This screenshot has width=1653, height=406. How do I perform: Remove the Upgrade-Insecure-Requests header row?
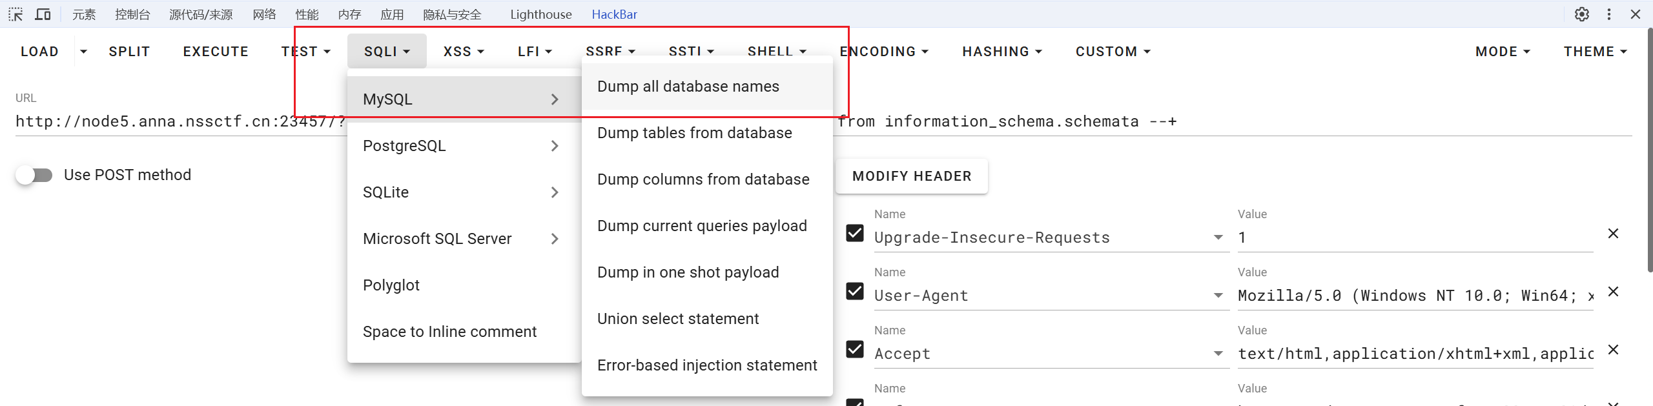point(1613,234)
